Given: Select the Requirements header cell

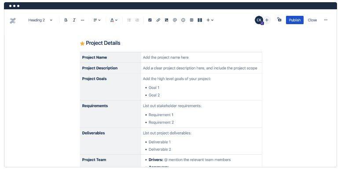Looking at the screenshot, I should (x=110, y=114).
